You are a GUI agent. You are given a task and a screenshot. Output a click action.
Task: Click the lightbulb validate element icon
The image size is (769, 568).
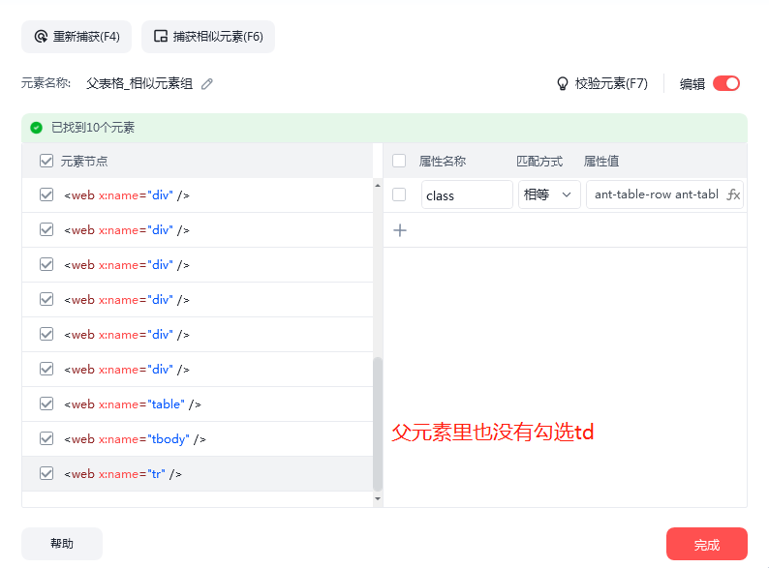pos(562,84)
